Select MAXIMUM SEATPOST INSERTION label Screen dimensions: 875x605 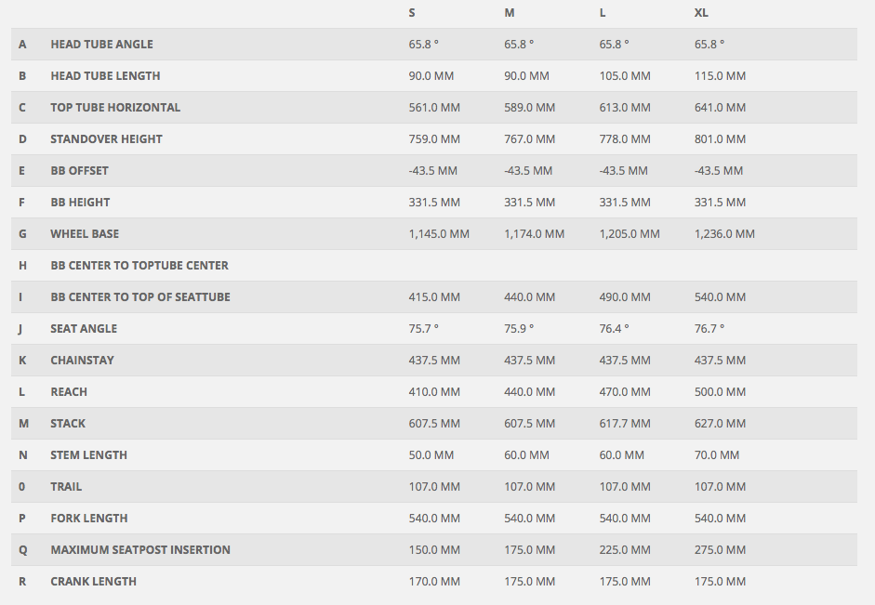coord(140,550)
